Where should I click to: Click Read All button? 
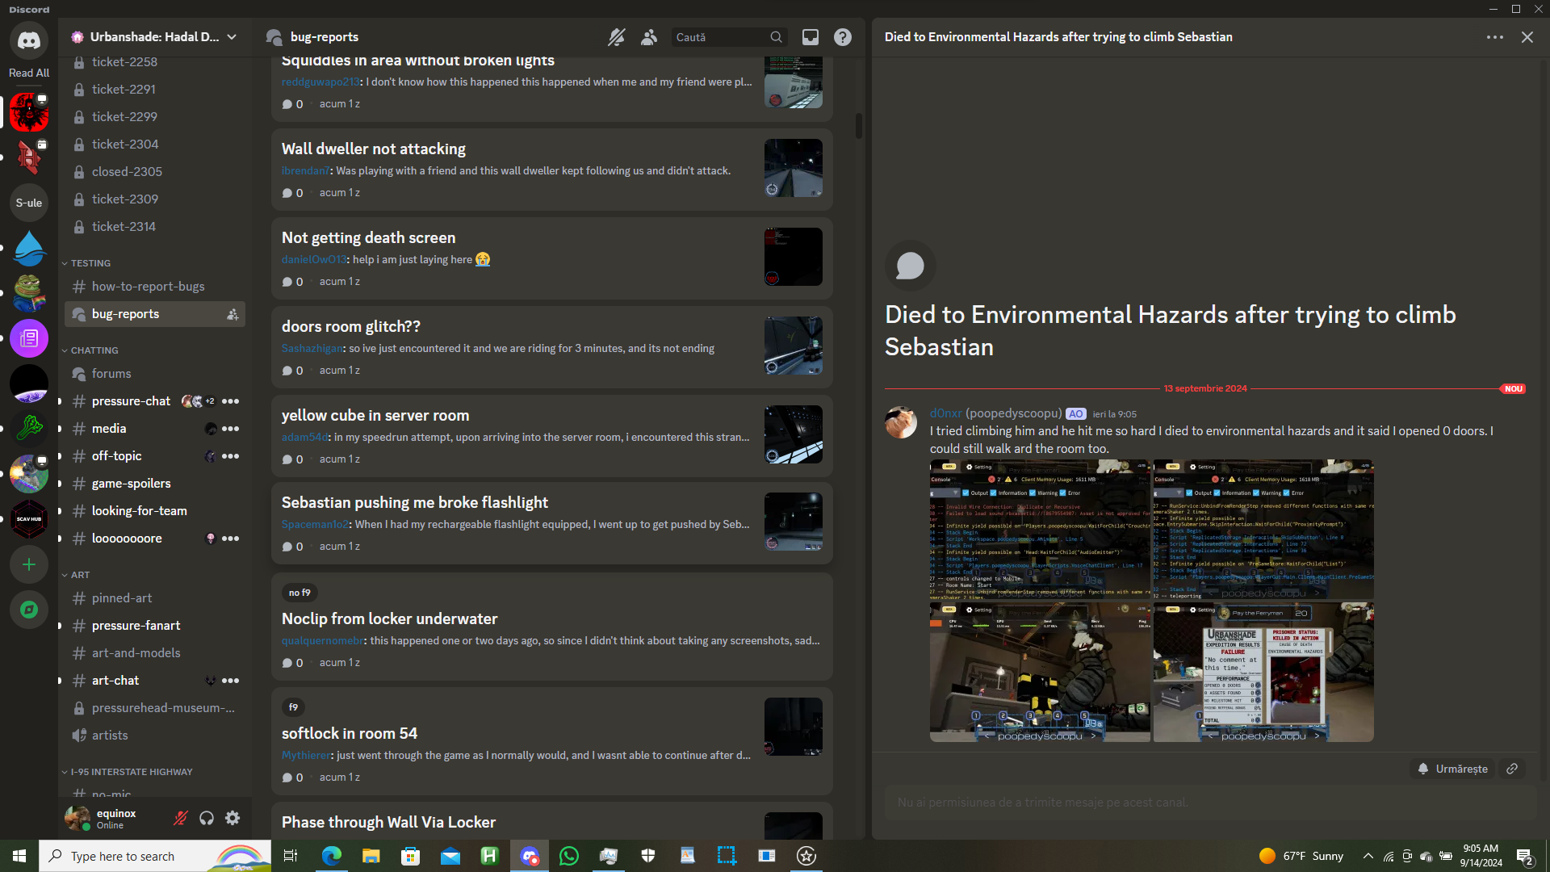[29, 73]
